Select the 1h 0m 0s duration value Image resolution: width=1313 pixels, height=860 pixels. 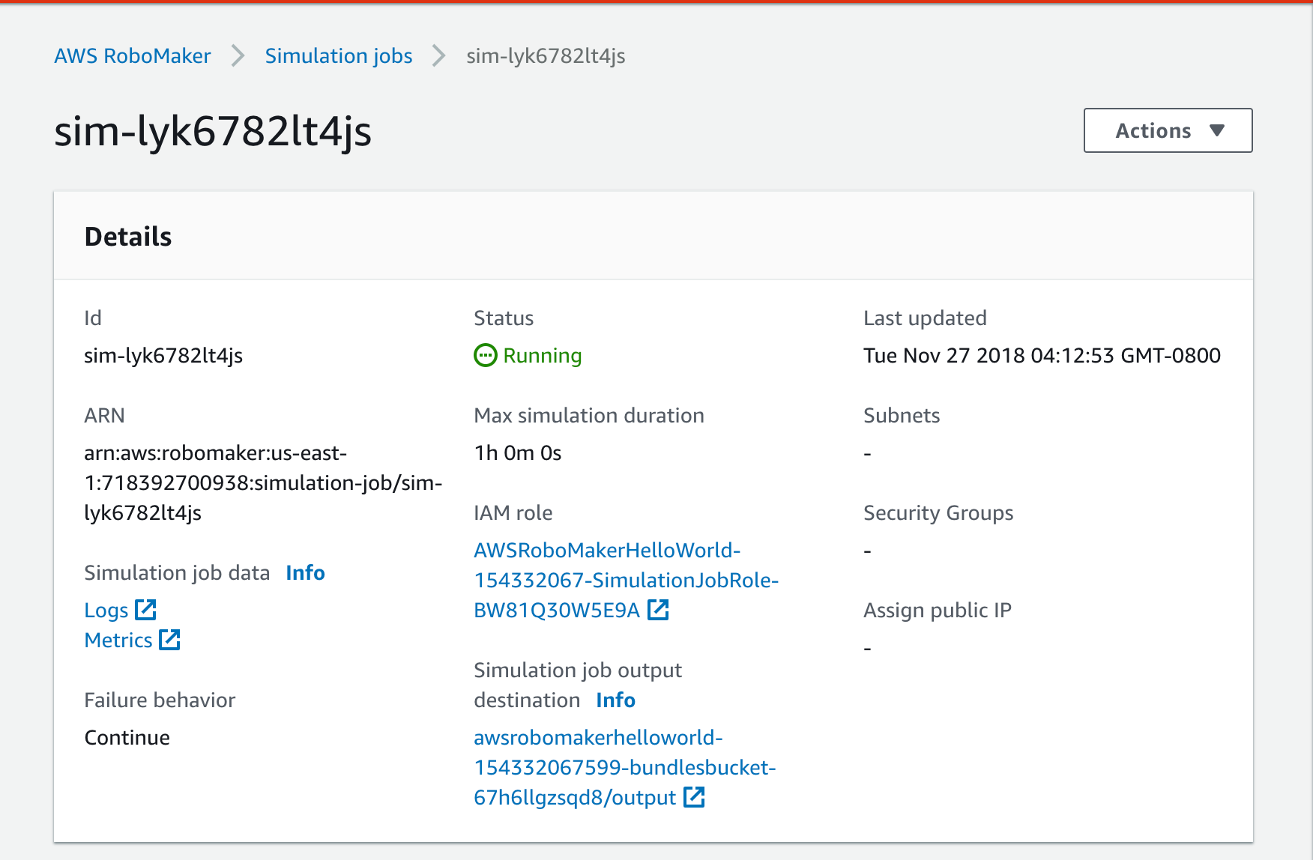click(518, 453)
